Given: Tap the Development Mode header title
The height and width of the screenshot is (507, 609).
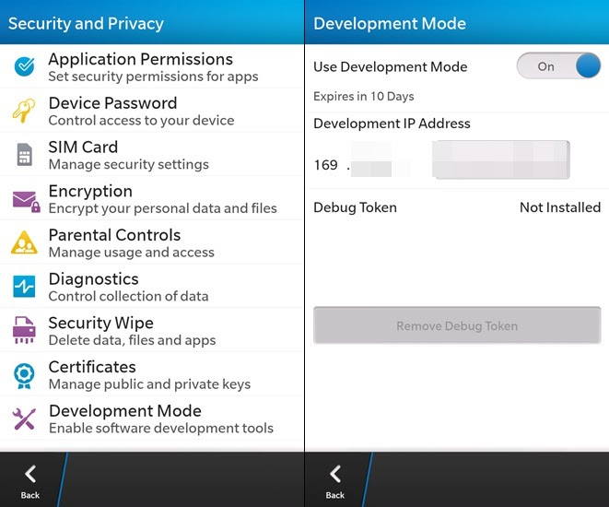Looking at the screenshot, I should [x=390, y=24].
